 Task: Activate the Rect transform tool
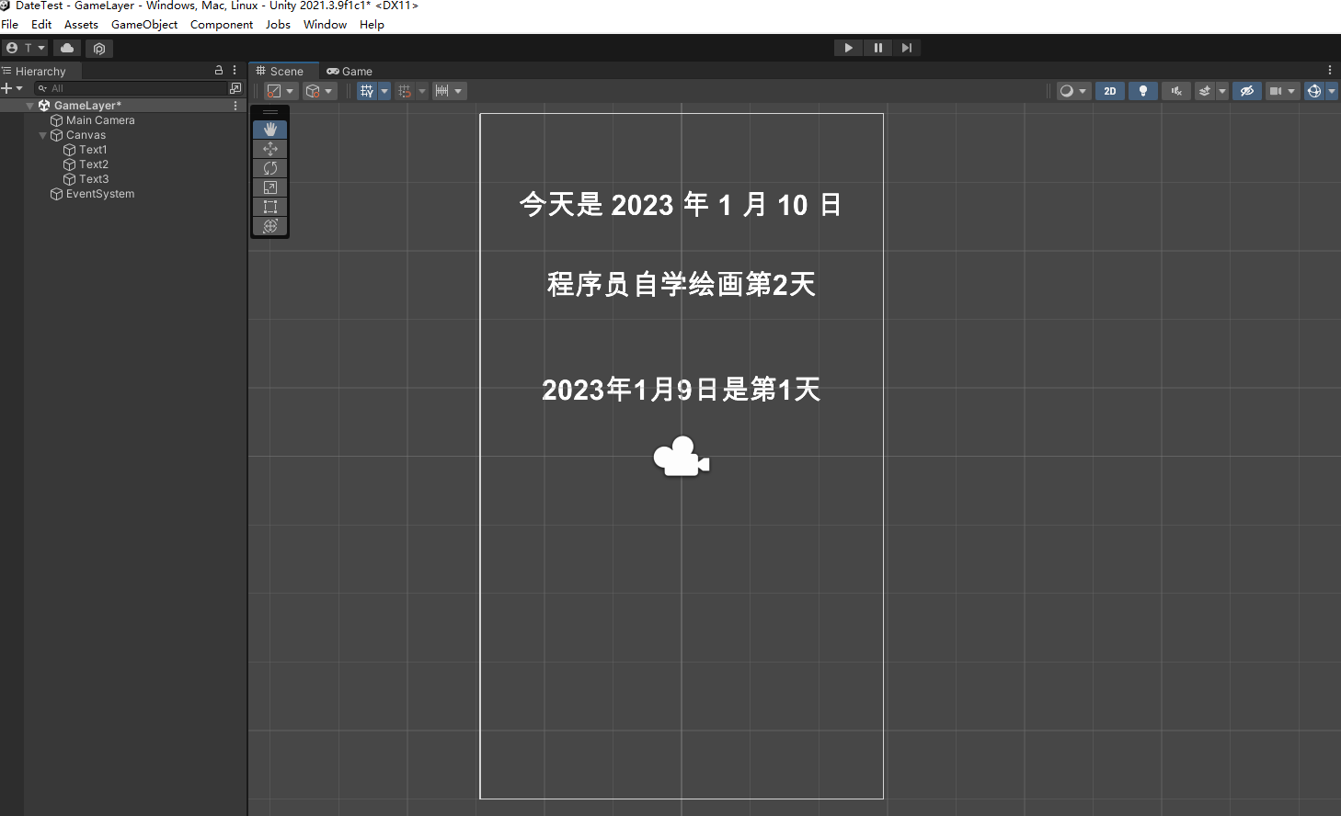[269, 206]
